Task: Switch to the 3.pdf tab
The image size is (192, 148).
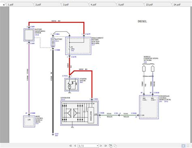Action: pyautogui.click(x=66, y=4)
